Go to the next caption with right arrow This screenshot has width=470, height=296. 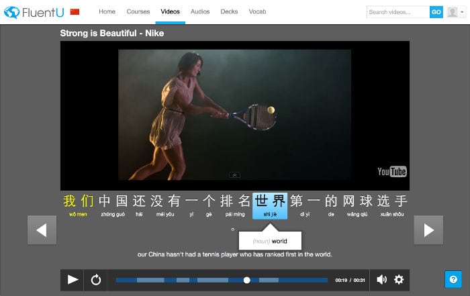point(428,230)
